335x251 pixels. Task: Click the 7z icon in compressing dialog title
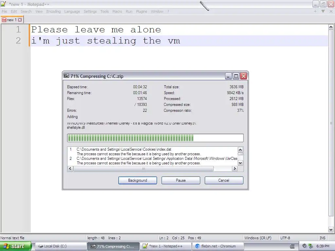[x=66, y=76]
